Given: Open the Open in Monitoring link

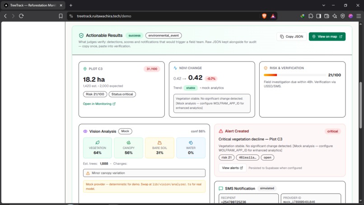Looking at the screenshot, I should [99, 104].
